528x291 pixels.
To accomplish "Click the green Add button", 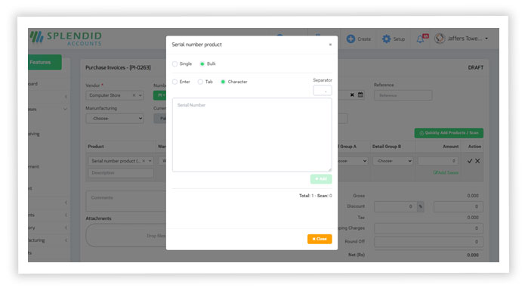I will [321, 179].
